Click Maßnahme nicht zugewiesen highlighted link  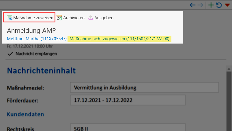(119, 39)
